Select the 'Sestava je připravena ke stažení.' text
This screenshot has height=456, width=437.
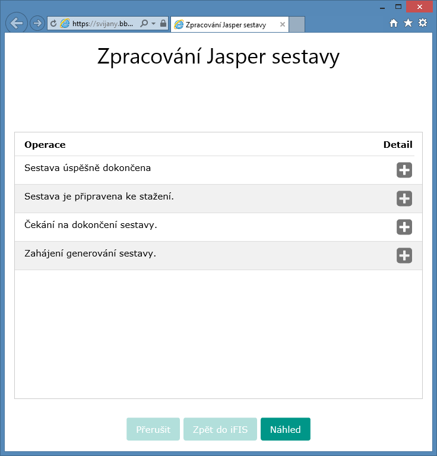[x=99, y=197]
